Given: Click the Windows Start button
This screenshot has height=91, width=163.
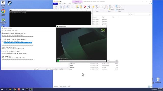Looking at the screenshot, I should coord(2,89).
